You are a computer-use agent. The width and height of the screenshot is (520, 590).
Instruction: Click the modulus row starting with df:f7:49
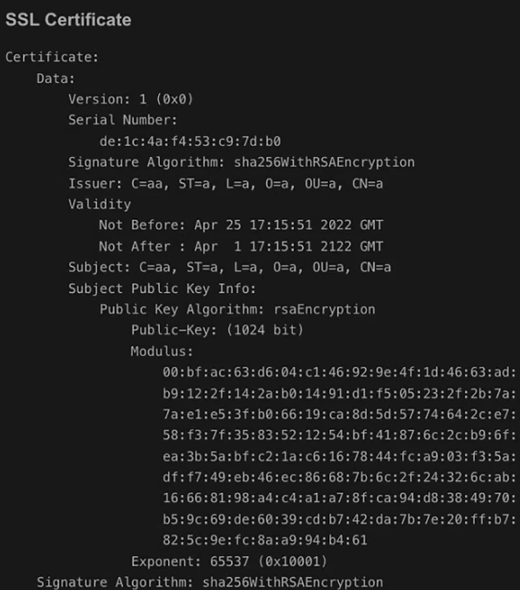coord(339,477)
